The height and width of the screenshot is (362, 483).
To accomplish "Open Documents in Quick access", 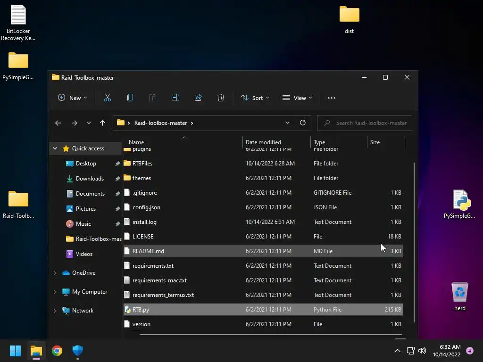I will click(x=90, y=194).
